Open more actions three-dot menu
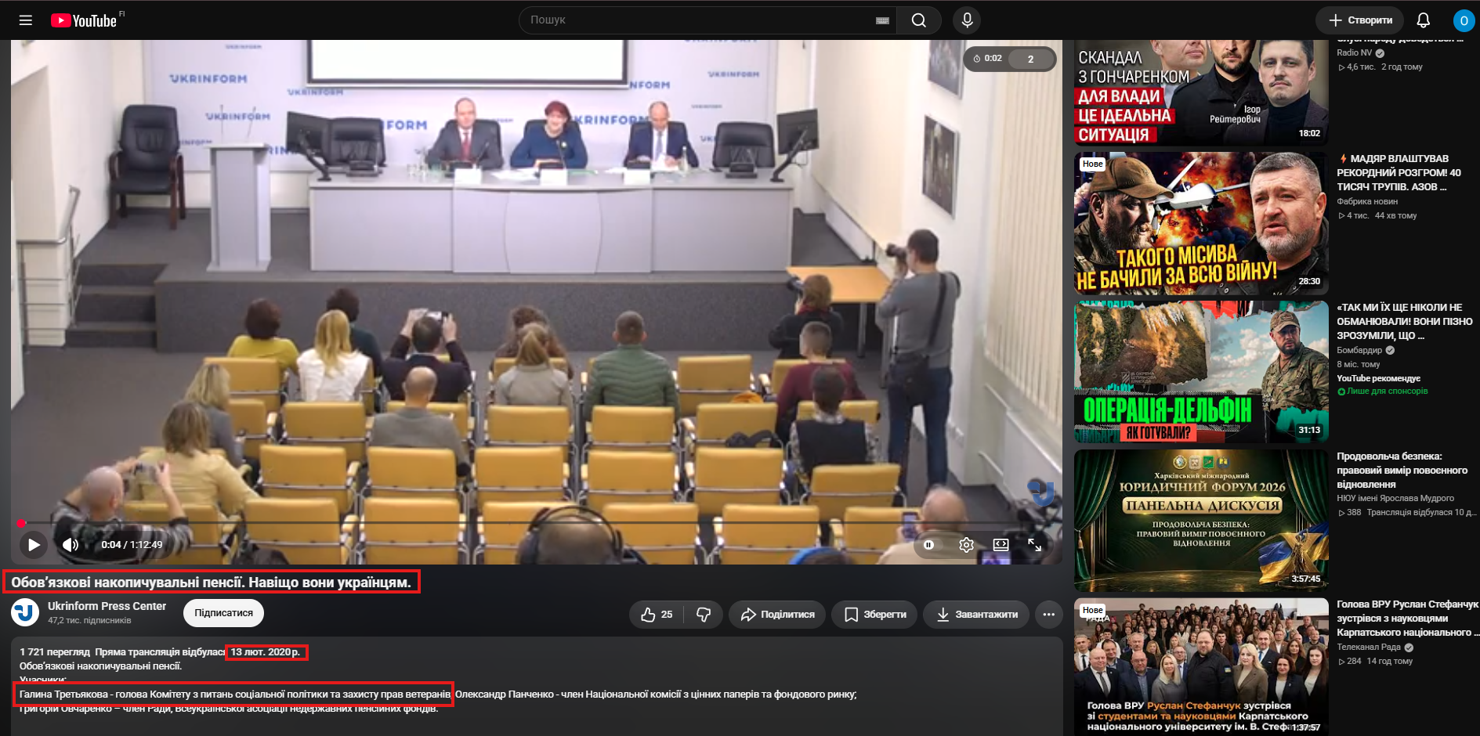1480x736 pixels. pos(1048,615)
